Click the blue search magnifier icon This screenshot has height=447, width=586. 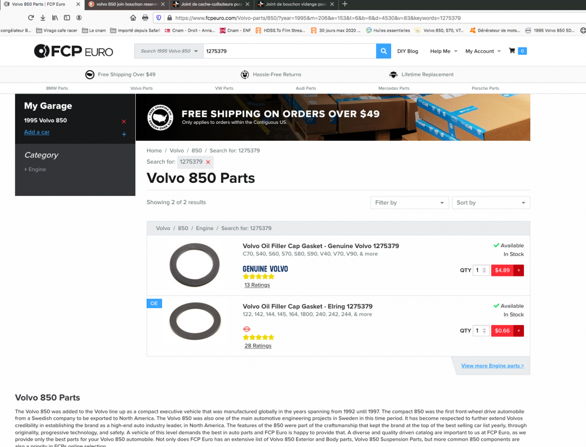click(x=383, y=51)
